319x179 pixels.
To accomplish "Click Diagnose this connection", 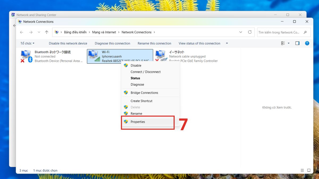I will point(112,43).
